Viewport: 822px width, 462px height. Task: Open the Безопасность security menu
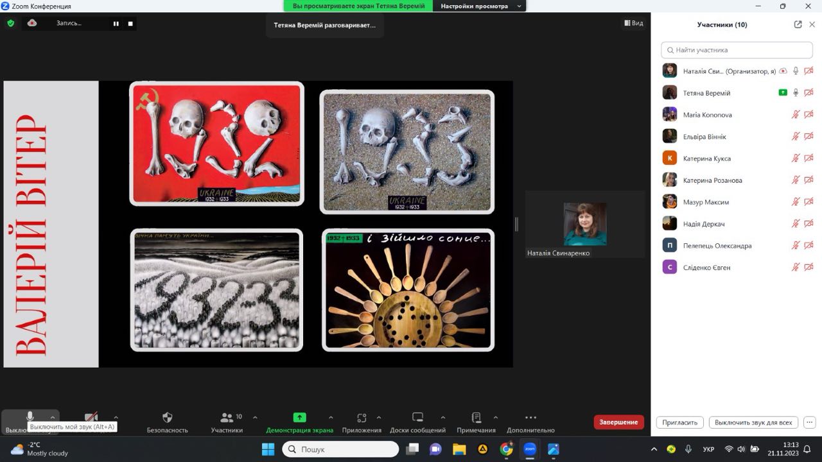168,422
